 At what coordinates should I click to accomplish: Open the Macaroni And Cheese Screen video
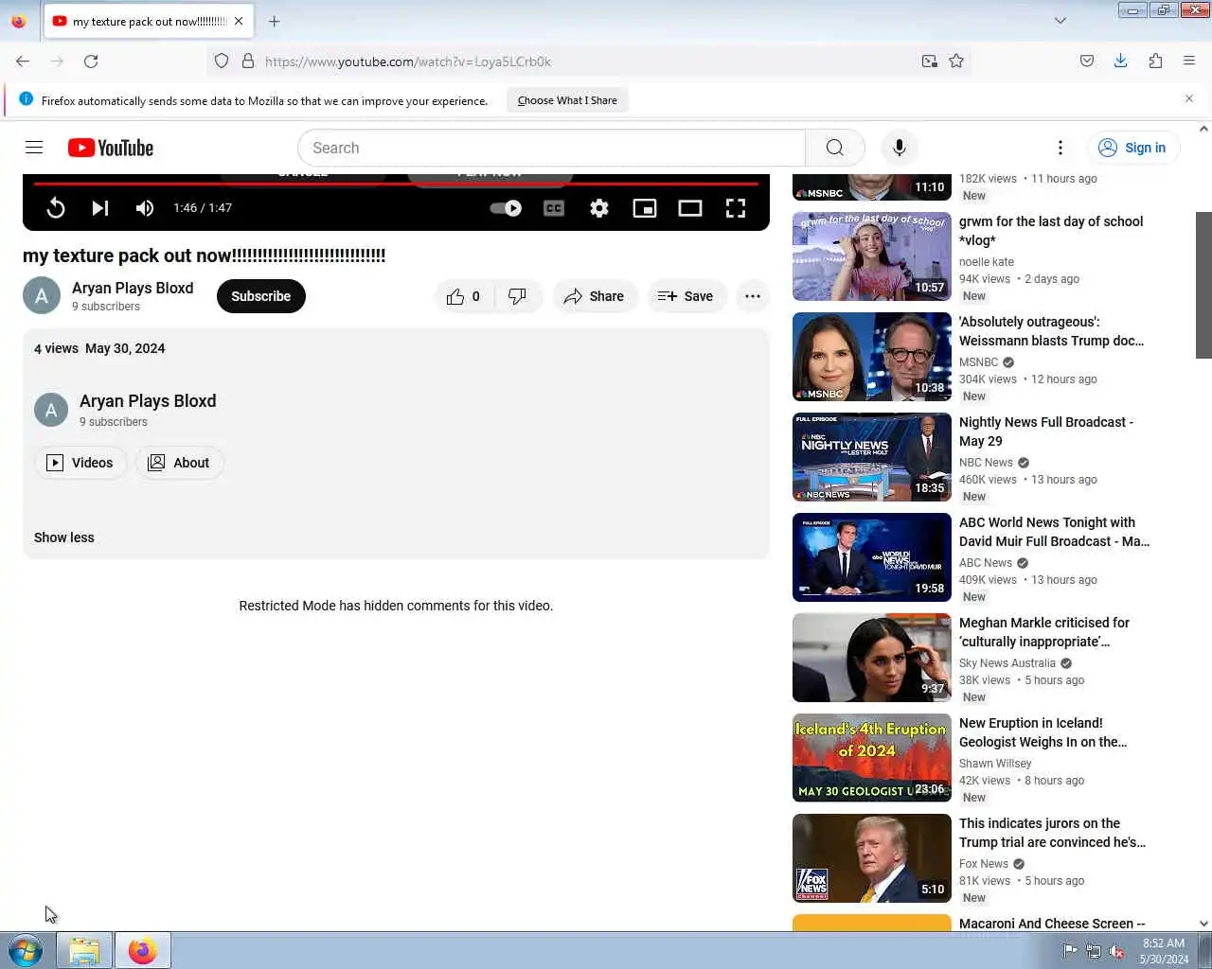[1052, 924]
